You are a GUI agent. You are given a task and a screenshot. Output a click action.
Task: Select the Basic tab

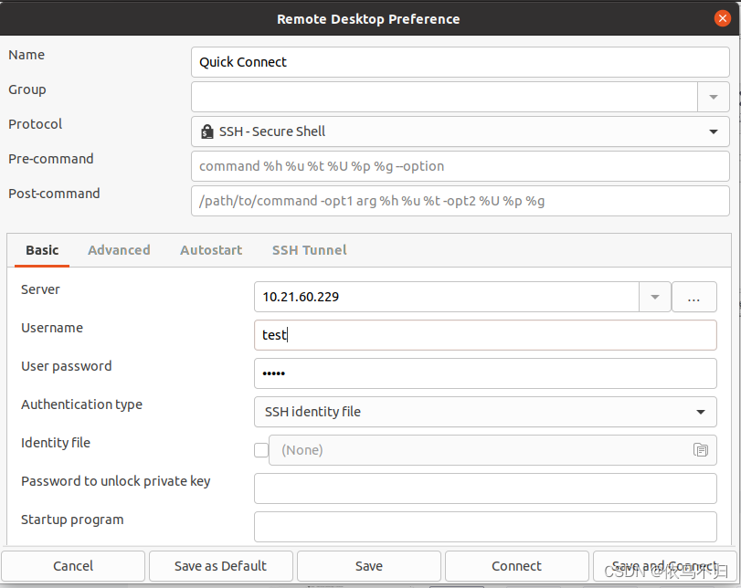pos(42,250)
